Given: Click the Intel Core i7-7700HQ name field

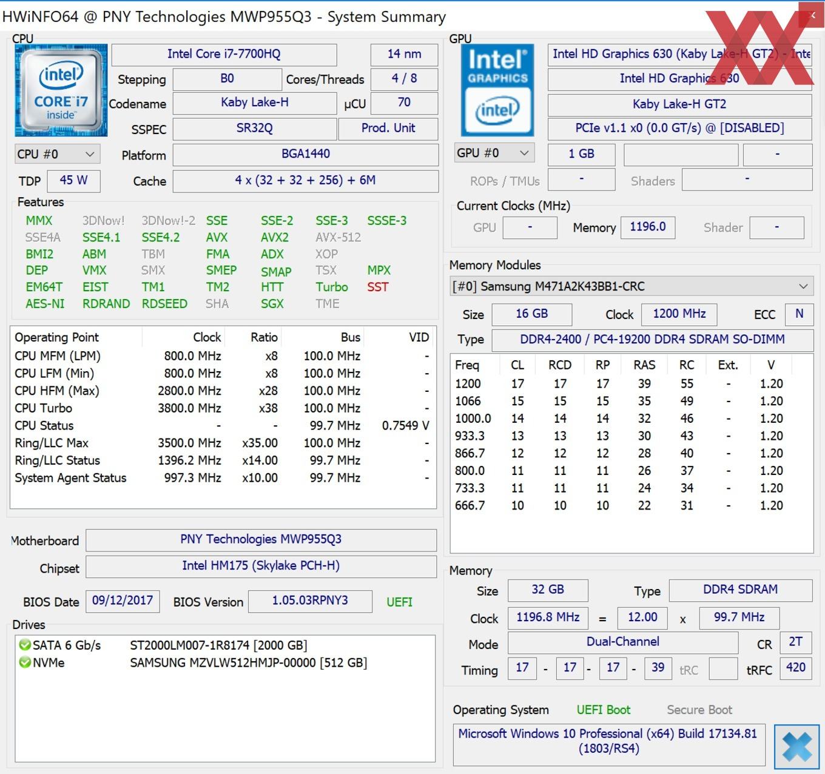Looking at the screenshot, I should click(224, 54).
